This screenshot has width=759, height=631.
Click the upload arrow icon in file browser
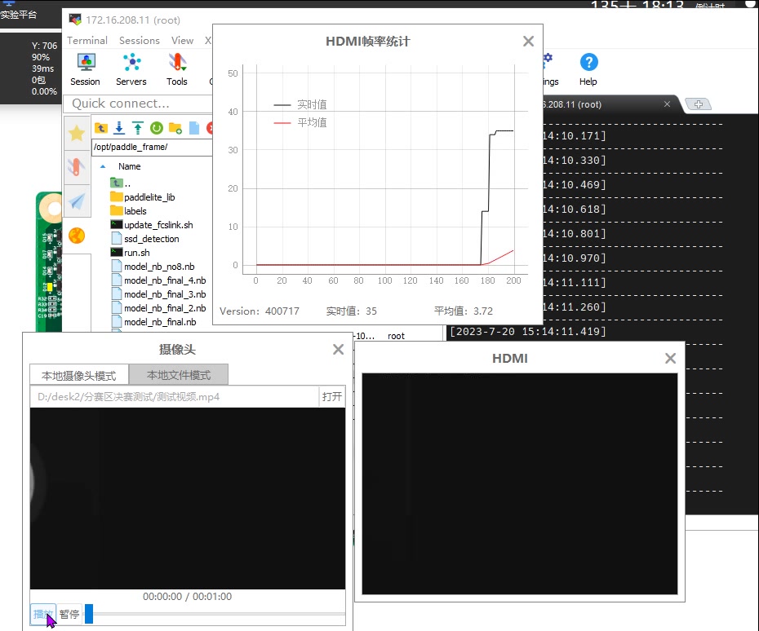137,127
